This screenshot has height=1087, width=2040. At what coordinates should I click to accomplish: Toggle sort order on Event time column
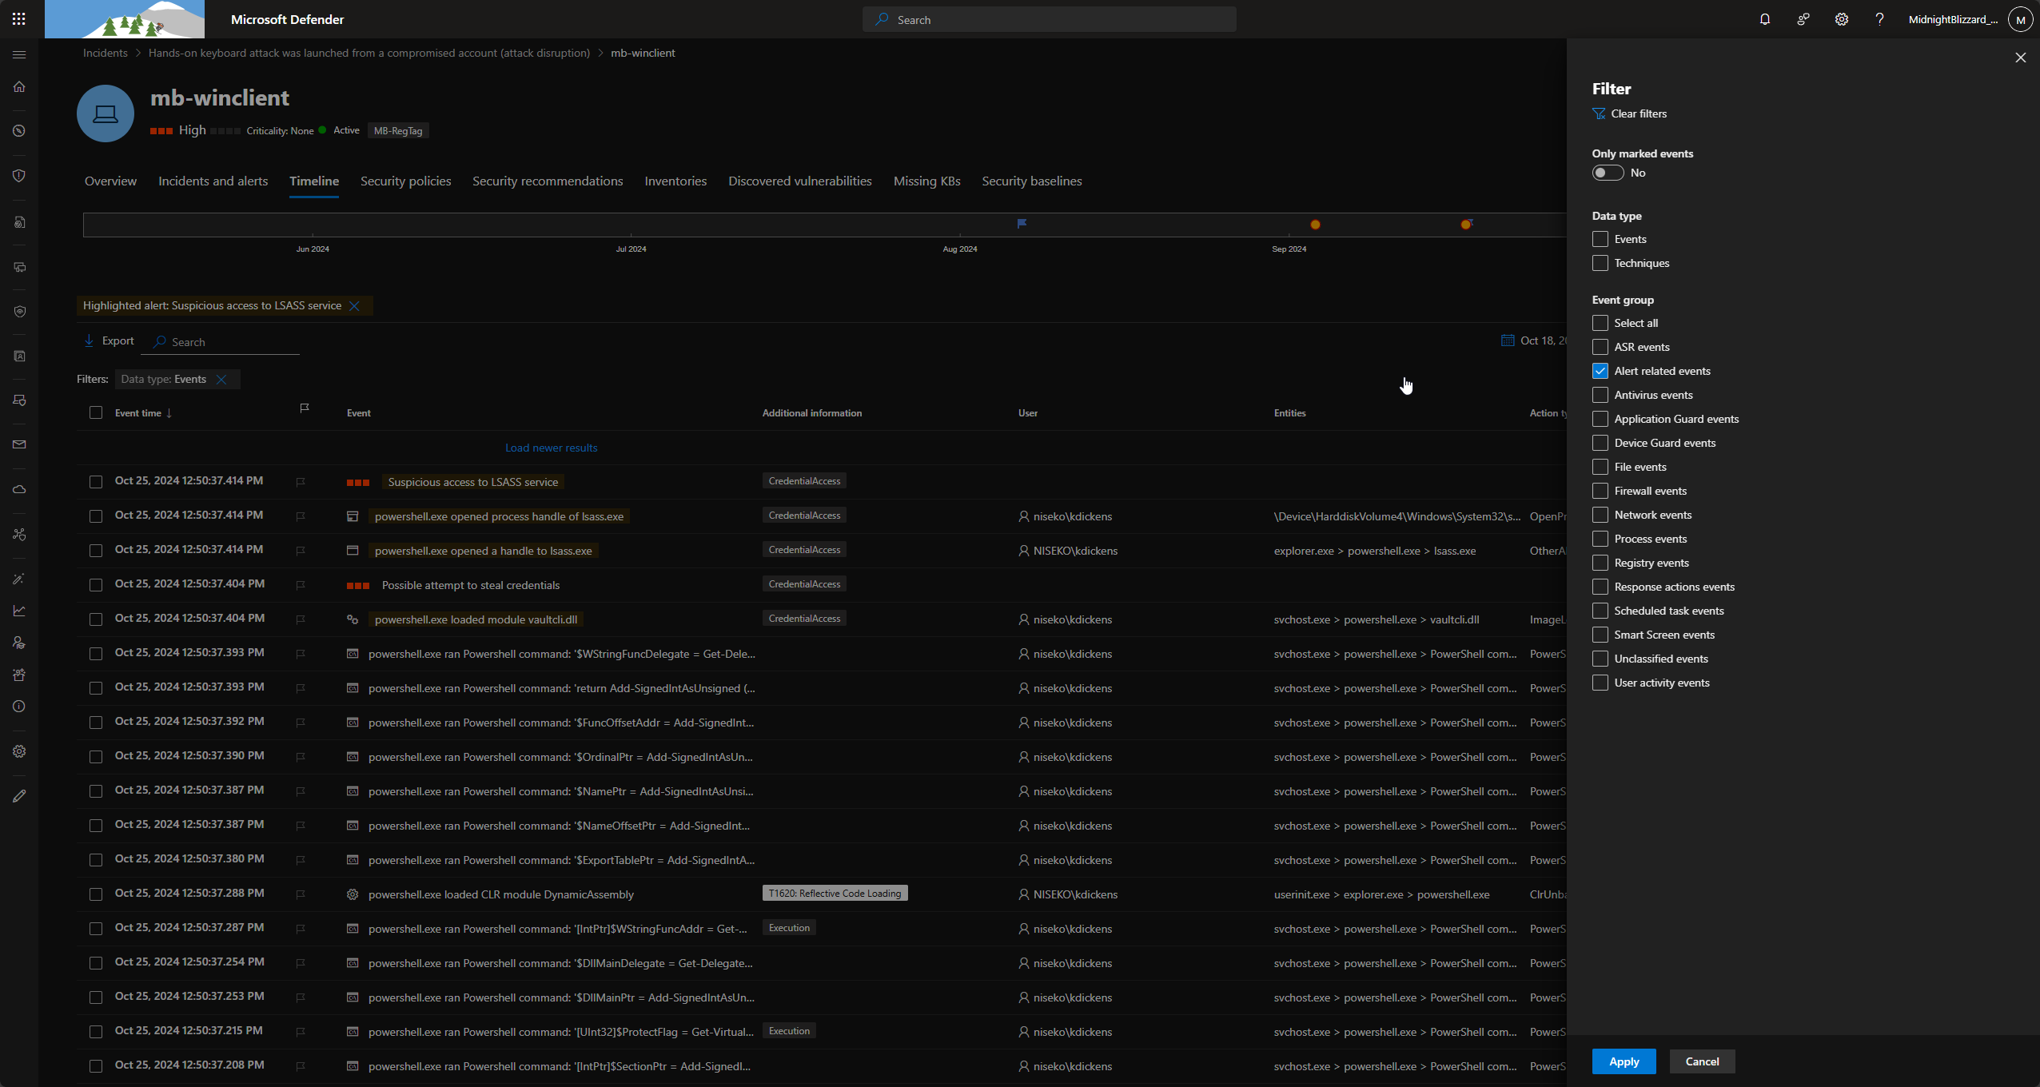(x=141, y=413)
